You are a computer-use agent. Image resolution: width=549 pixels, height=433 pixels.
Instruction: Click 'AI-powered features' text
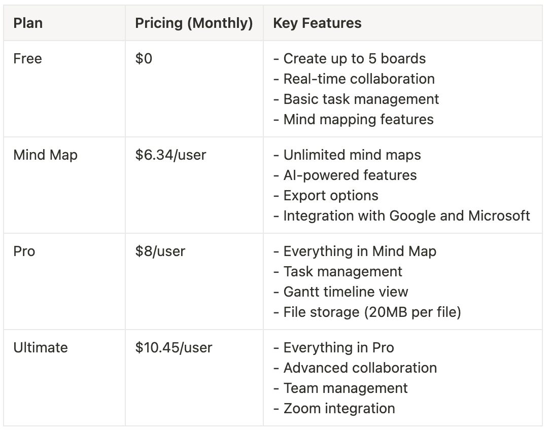[350, 175]
